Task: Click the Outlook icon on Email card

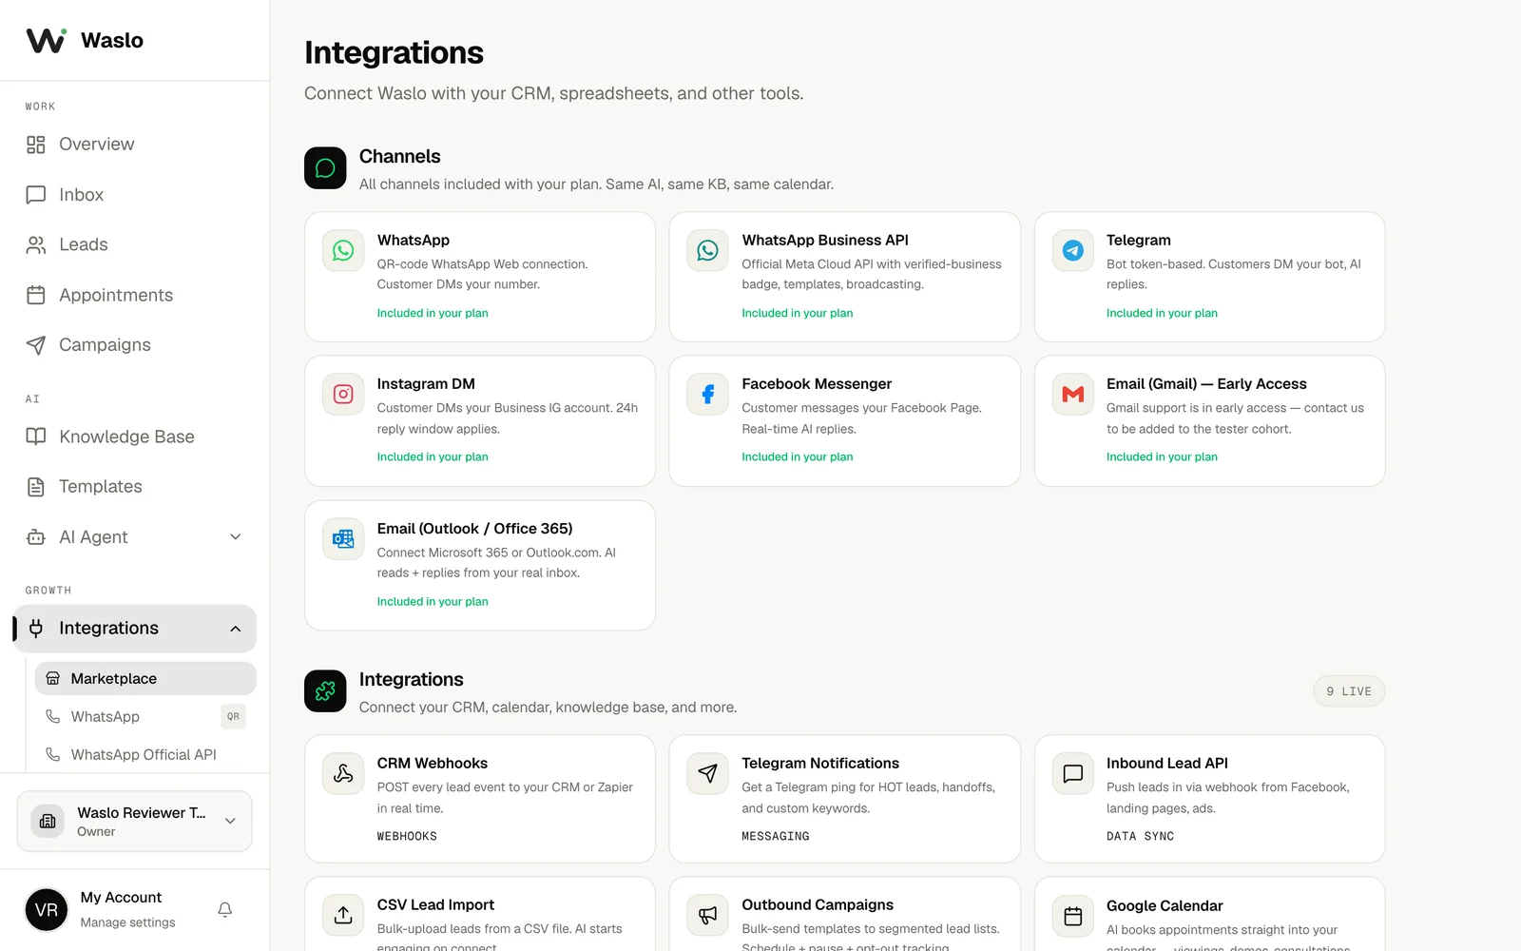Action: coord(343,539)
